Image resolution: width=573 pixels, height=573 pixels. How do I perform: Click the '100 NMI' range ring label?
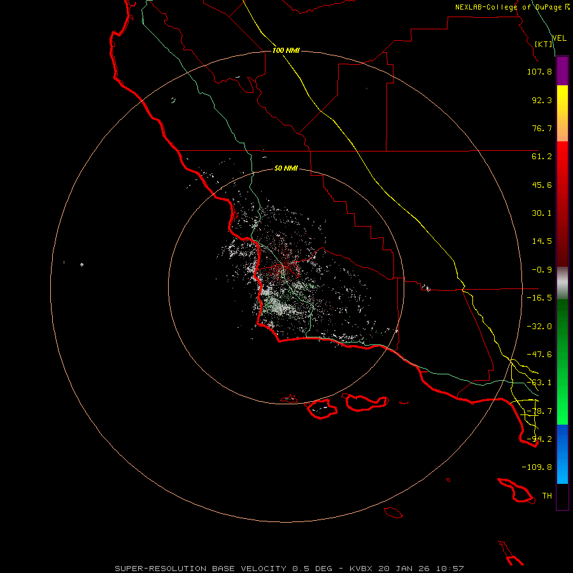tap(286, 50)
